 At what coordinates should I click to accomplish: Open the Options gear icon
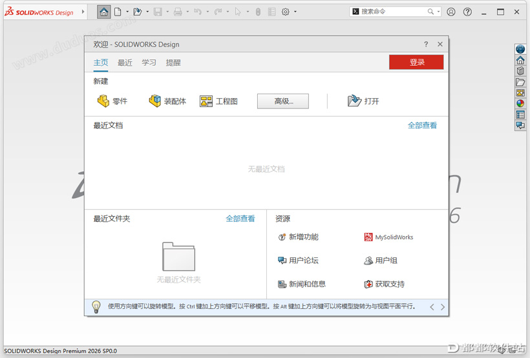coord(286,12)
